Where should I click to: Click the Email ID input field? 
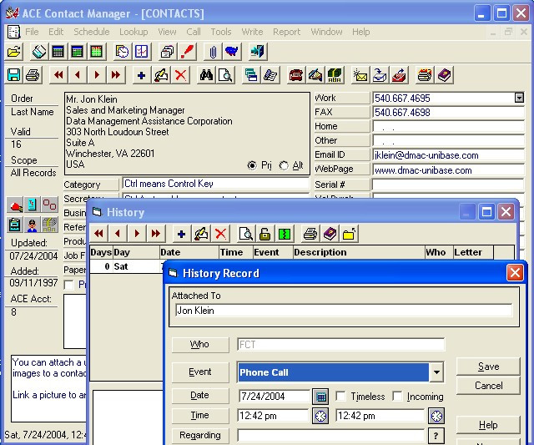click(x=448, y=155)
